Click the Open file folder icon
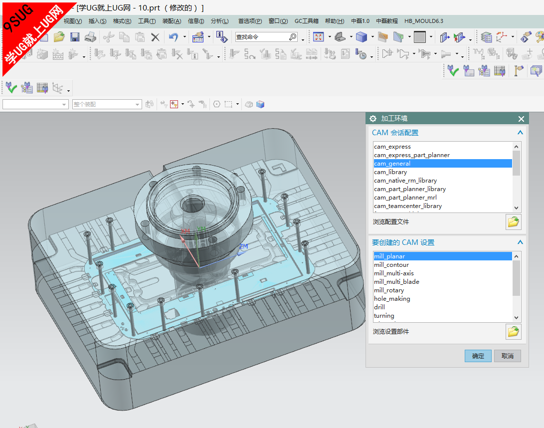 tap(59, 37)
